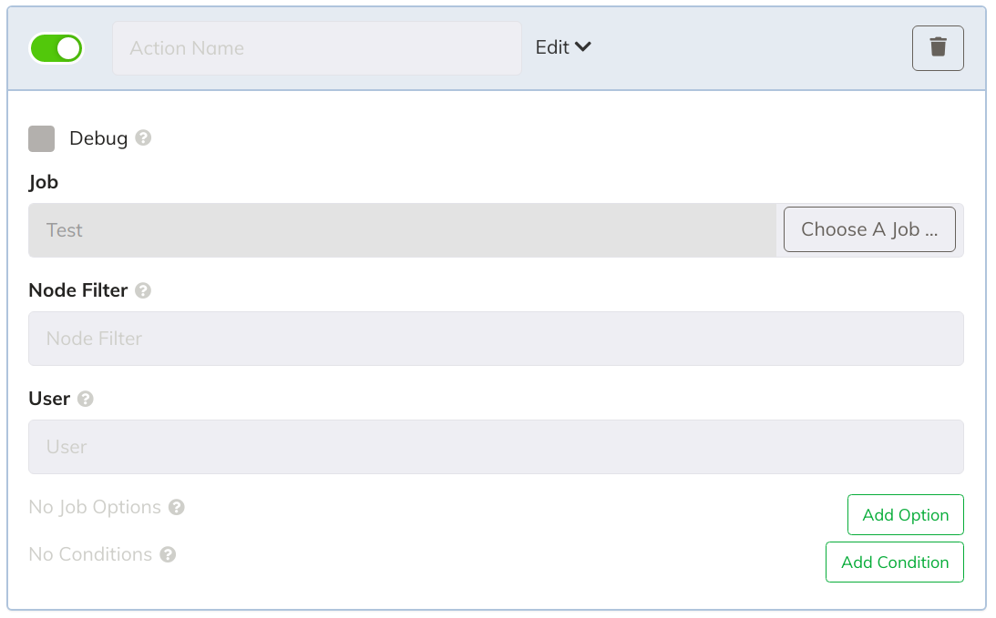Open the help icon next to User
This screenshot has height=618, width=996.
tap(86, 399)
